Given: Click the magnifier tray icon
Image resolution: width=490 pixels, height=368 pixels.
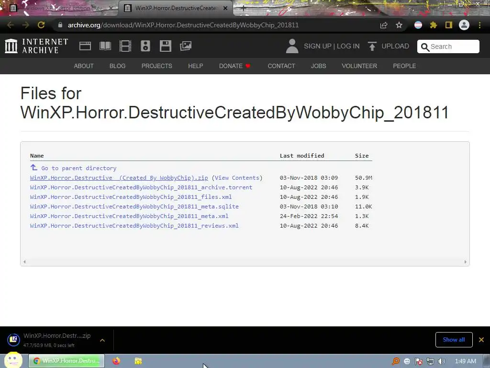Looking at the screenshot, I should click(396, 361).
